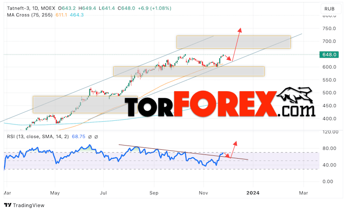347x212 pixels.
Task: Click the 700.0 price axis label
Action: point(329,41)
